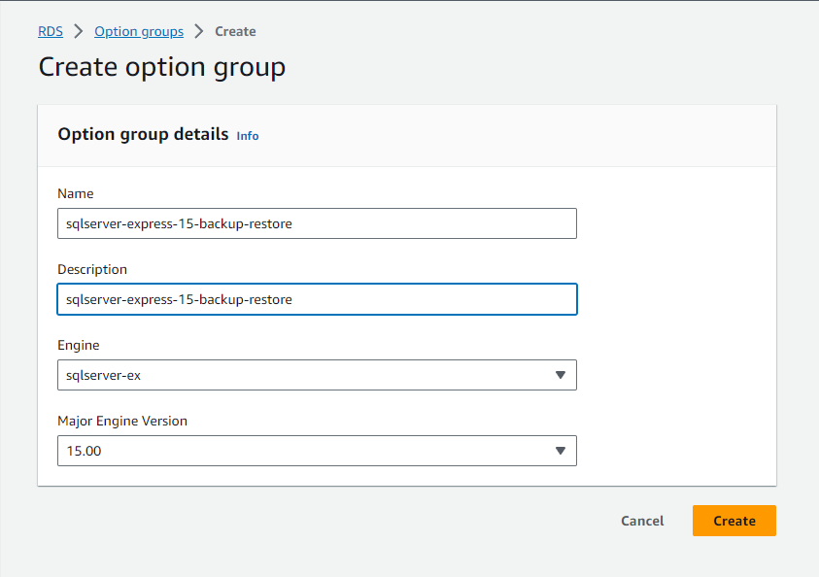Click into the Description text box
The height and width of the screenshot is (577, 819).
click(x=317, y=299)
